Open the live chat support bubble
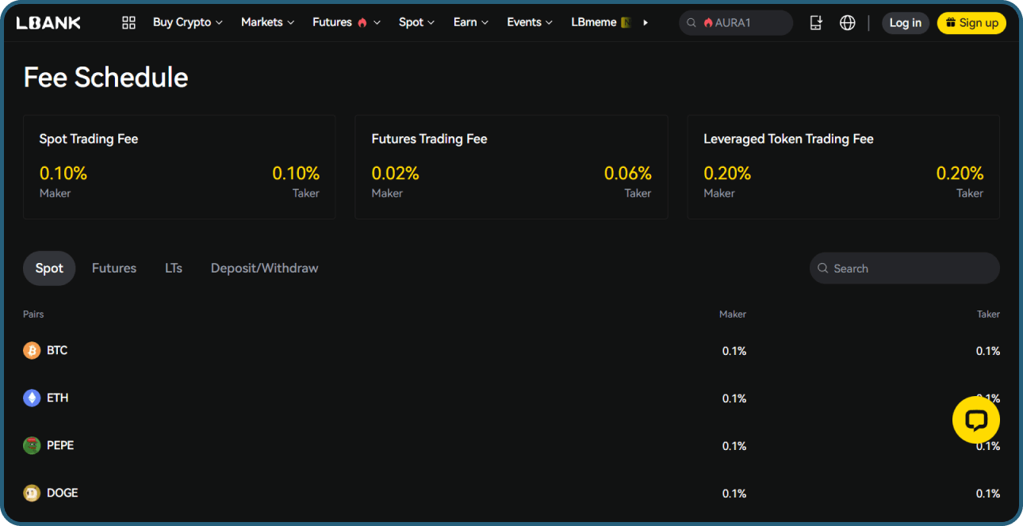Image resolution: width=1023 pixels, height=526 pixels. [975, 420]
